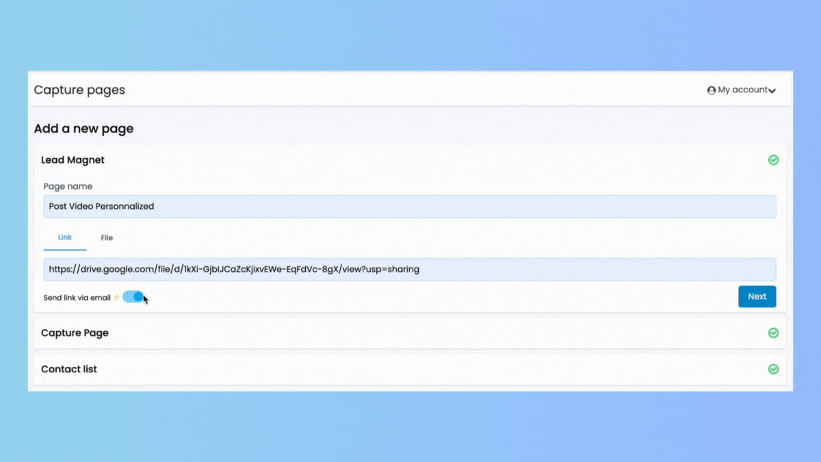Select the Link tab
This screenshot has height=462, width=821.
pos(65,238)
